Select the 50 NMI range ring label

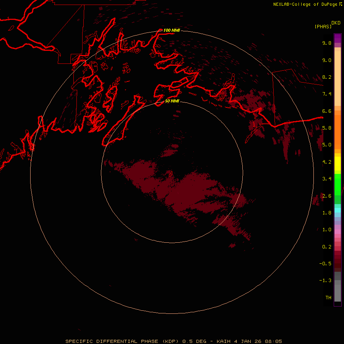[172, 101]
